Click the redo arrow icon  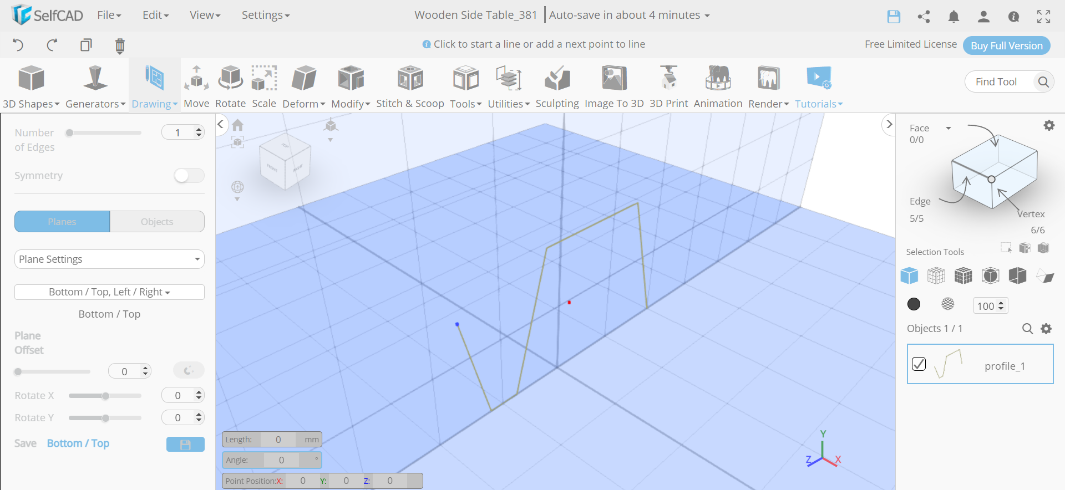pos(52,45)
